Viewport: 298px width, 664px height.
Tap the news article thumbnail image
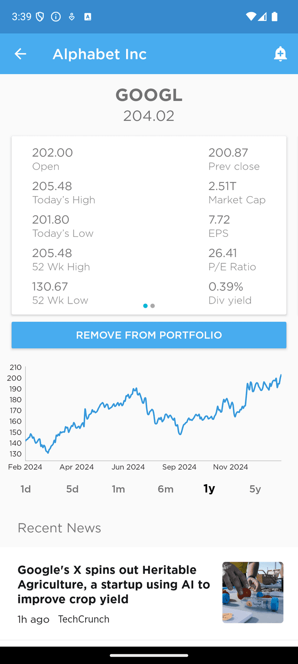[252, 592]
